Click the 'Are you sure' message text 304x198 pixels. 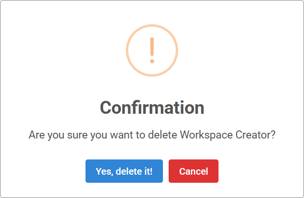click(x=152, y=135)
